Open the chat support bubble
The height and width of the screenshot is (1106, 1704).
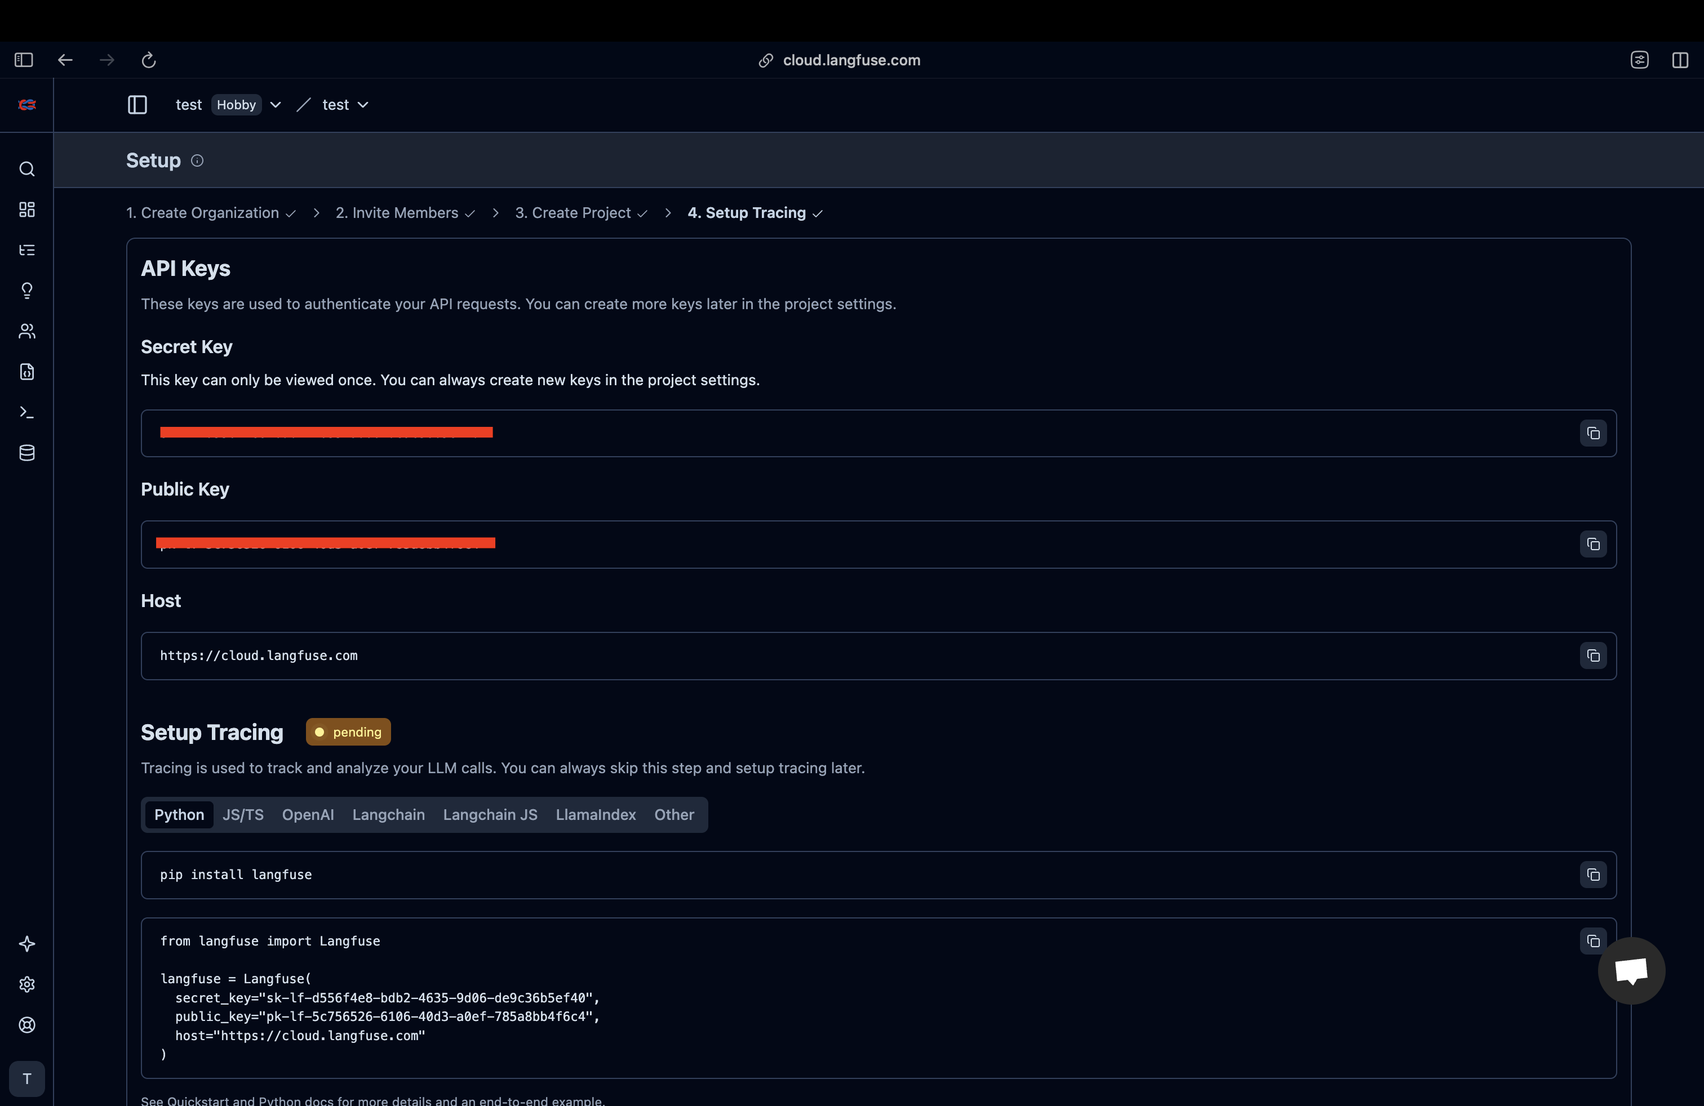[x=1631, y=971]
